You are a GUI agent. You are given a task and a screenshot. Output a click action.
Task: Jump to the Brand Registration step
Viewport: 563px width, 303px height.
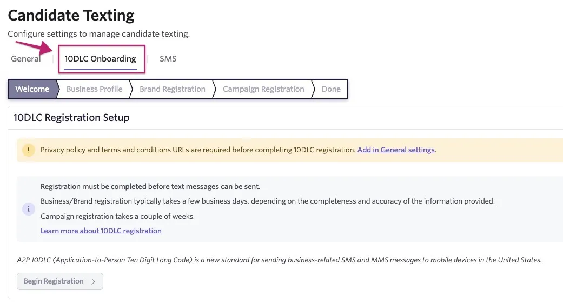[x=173, y=89]
